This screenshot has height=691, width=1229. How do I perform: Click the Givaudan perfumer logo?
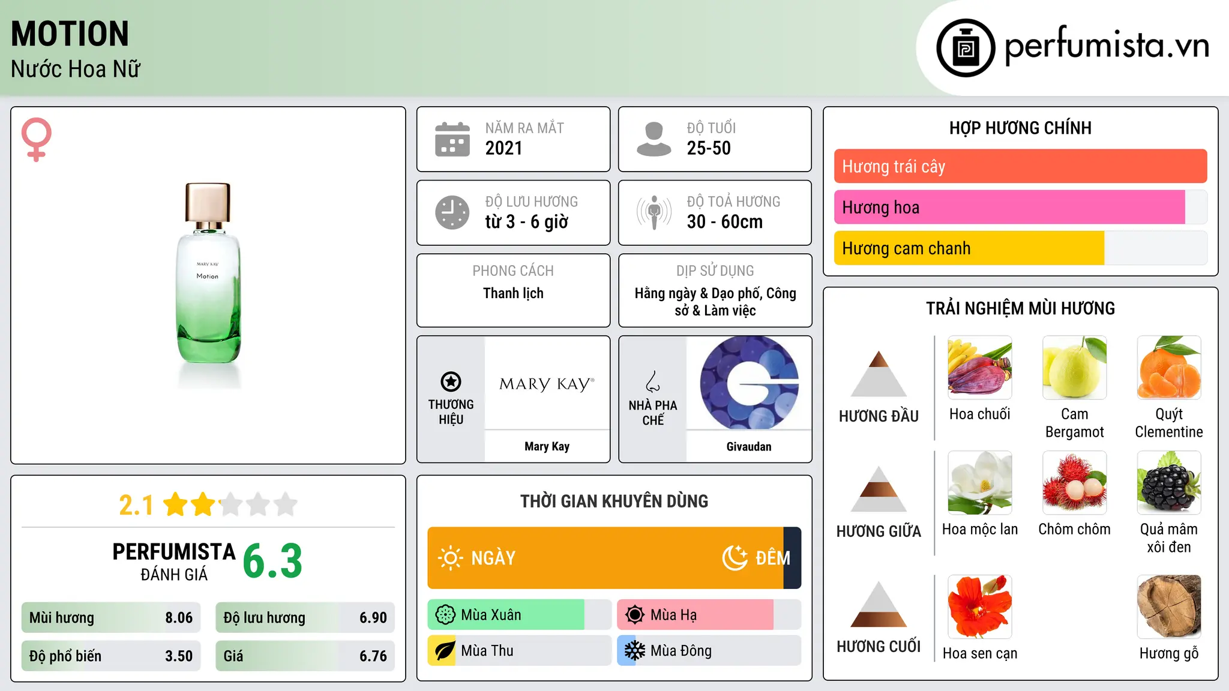[749, 383]
